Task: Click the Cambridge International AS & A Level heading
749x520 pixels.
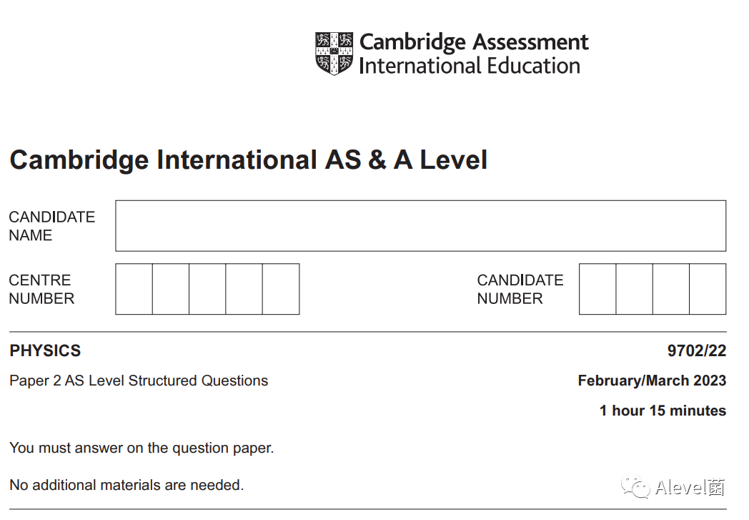Action: click(249, 160)
